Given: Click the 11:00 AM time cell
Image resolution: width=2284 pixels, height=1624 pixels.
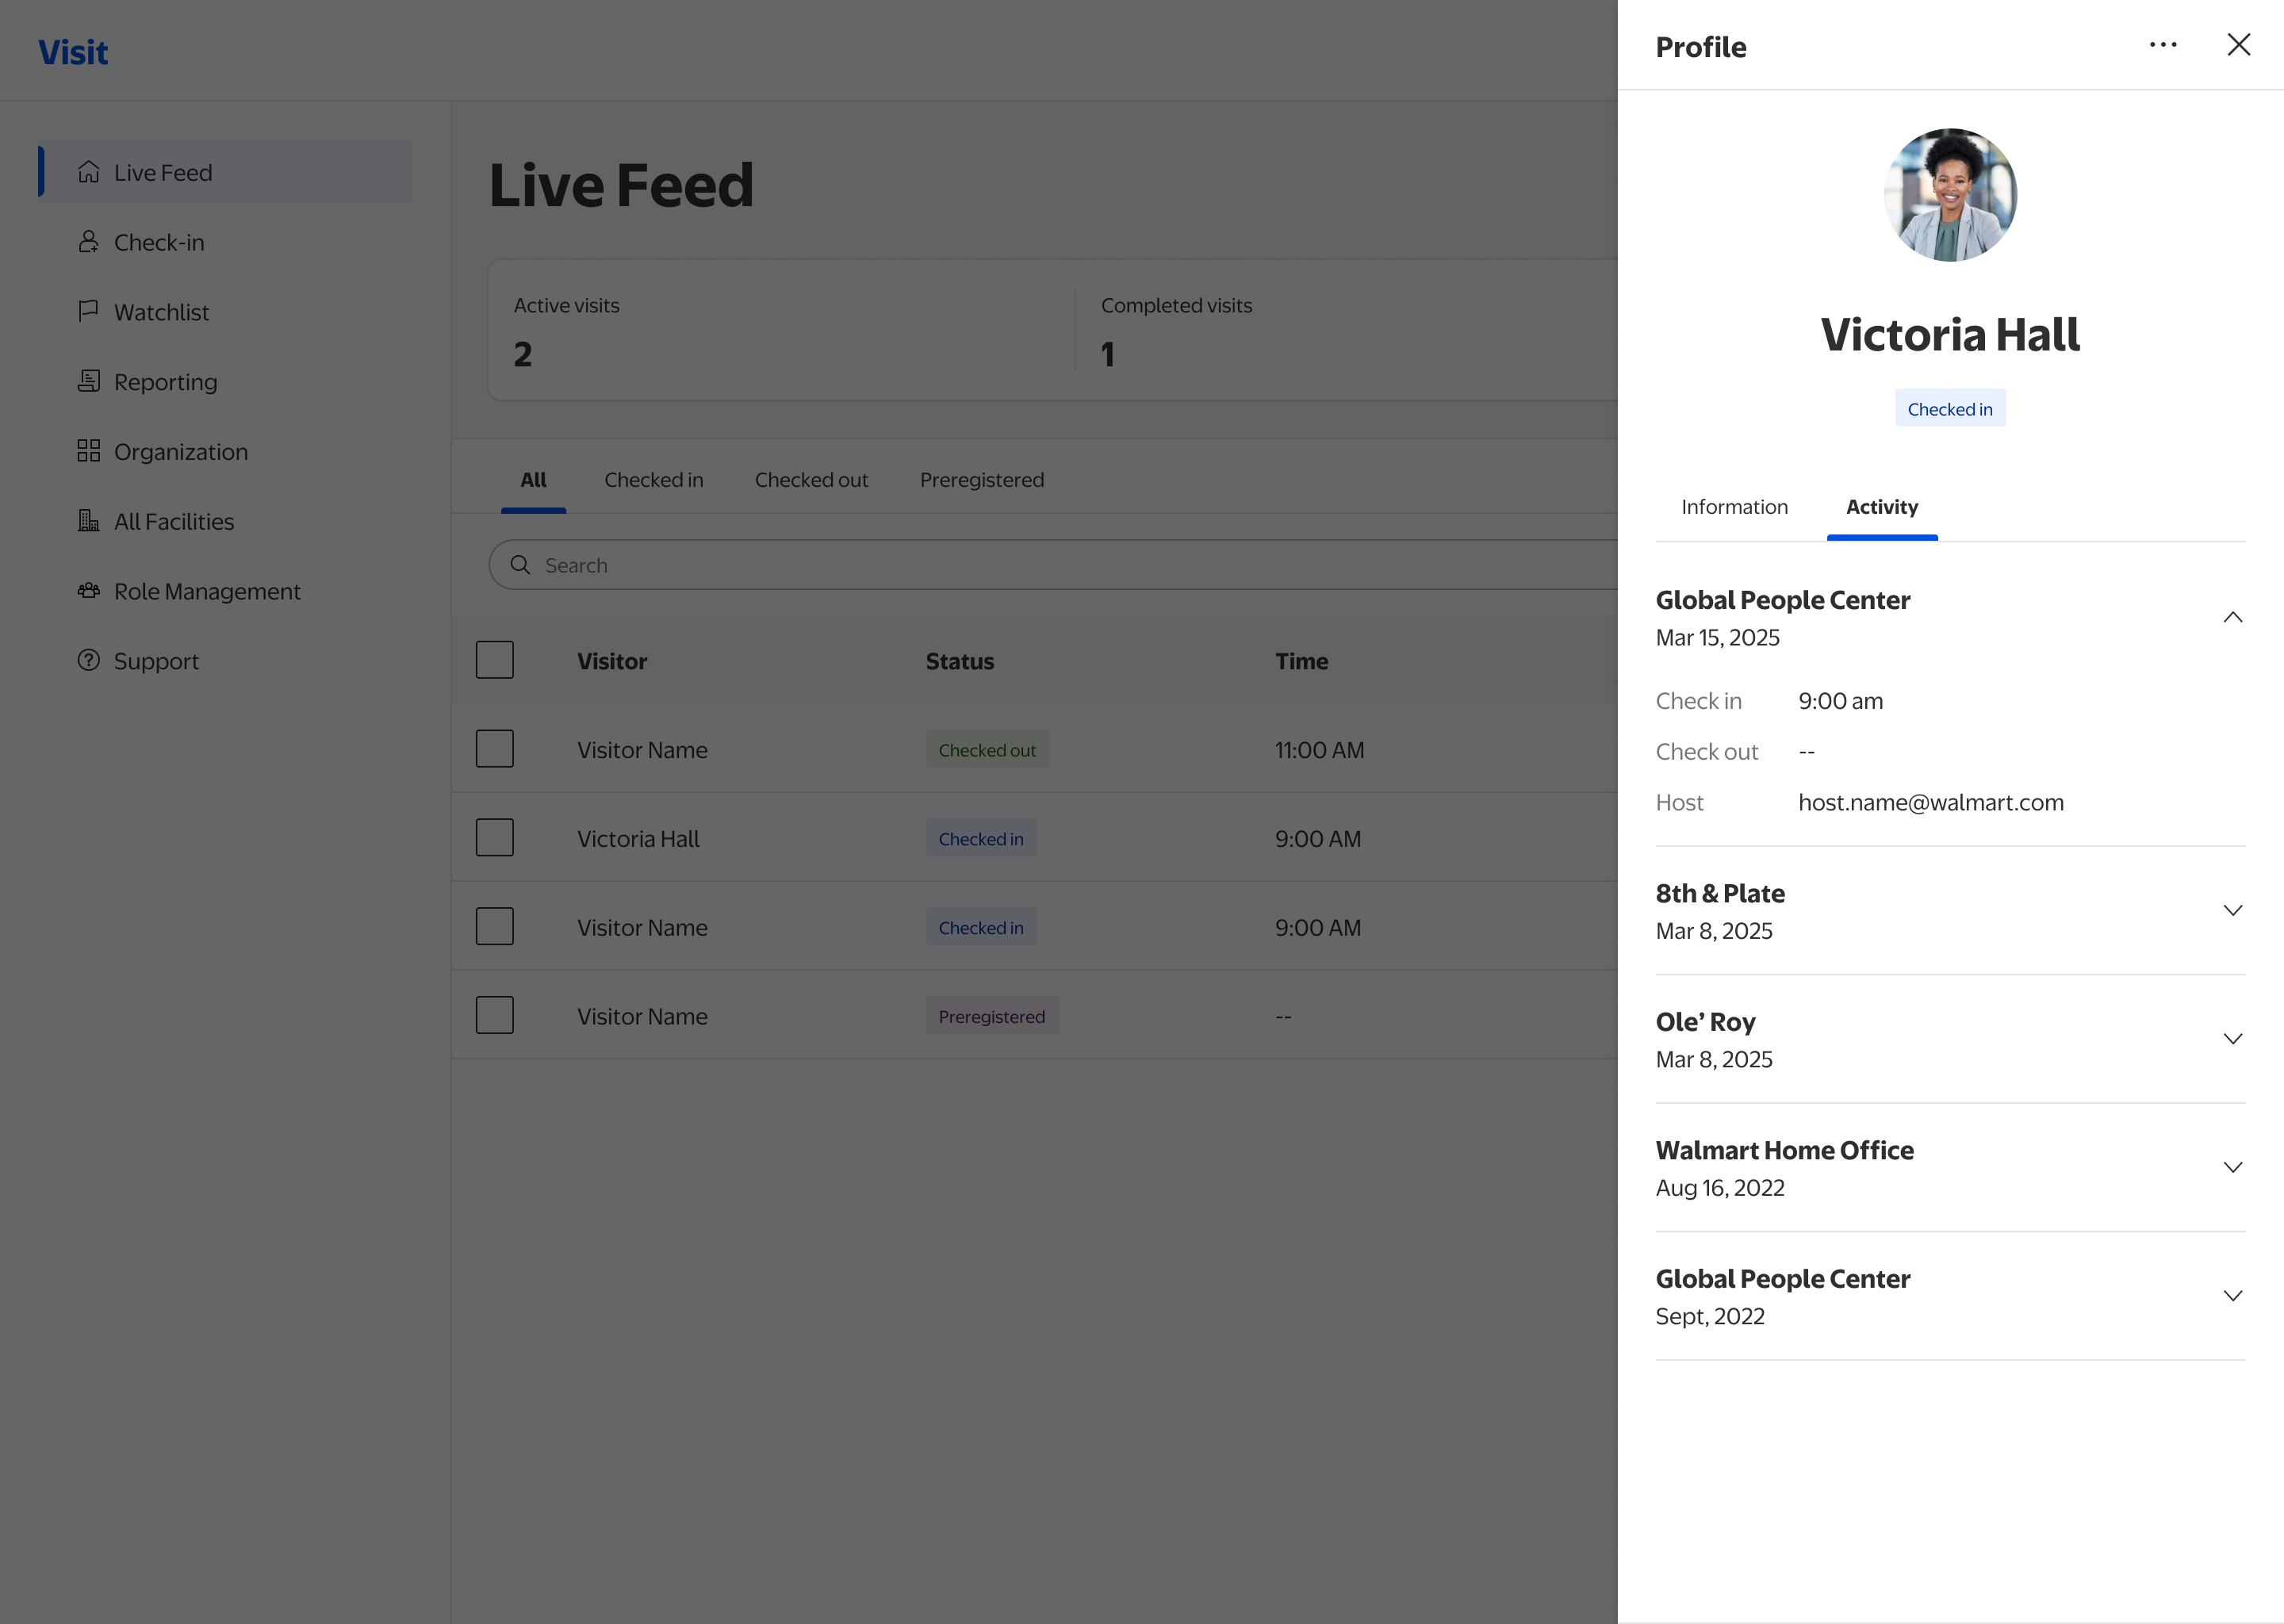Looking at the screenshot, I should (x=1319, y=750).
